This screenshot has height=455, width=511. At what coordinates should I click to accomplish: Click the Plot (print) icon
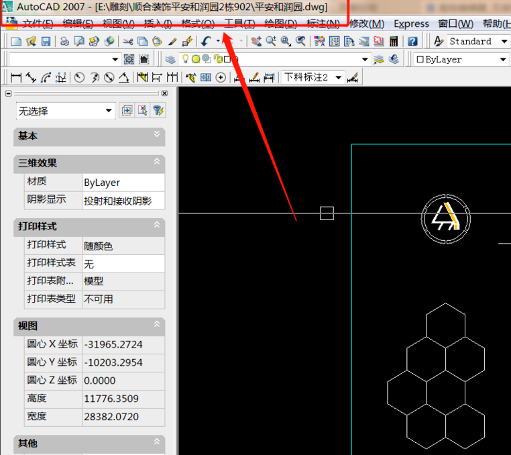pyautogui.click(x=64, y=42)
